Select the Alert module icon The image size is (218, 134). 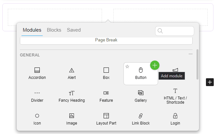(x=72, y=70)
